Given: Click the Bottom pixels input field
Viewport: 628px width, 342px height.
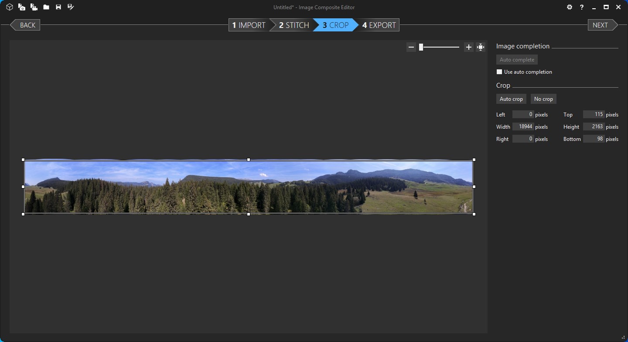Looking at the screenshot, I should 594,139.
